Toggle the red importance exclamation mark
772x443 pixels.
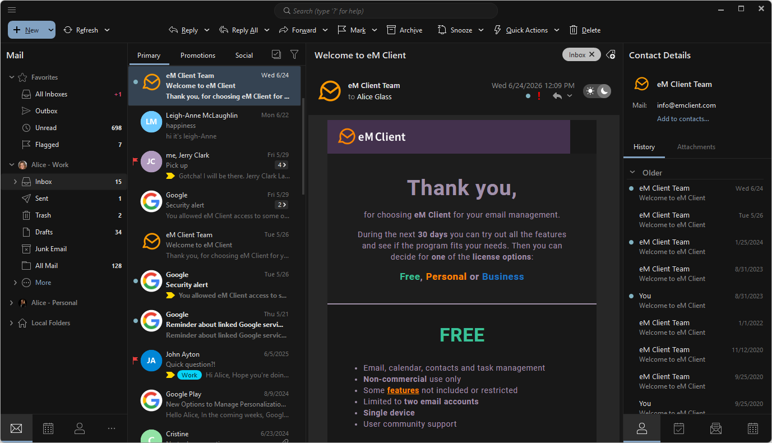(539, 96)
